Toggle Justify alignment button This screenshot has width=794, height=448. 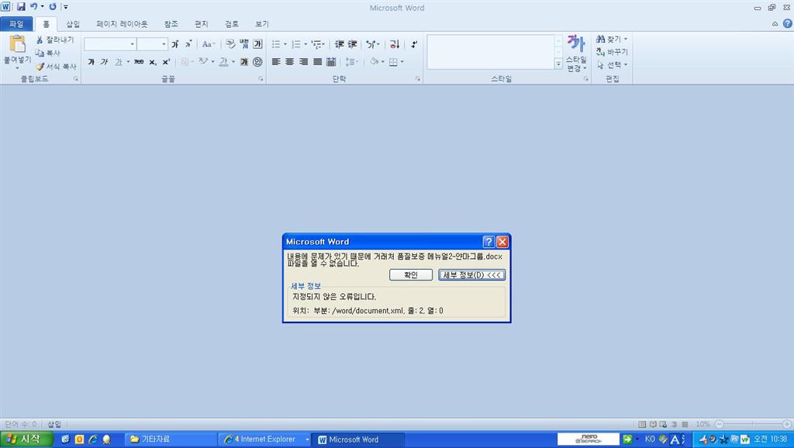click(x=317, y=62)
